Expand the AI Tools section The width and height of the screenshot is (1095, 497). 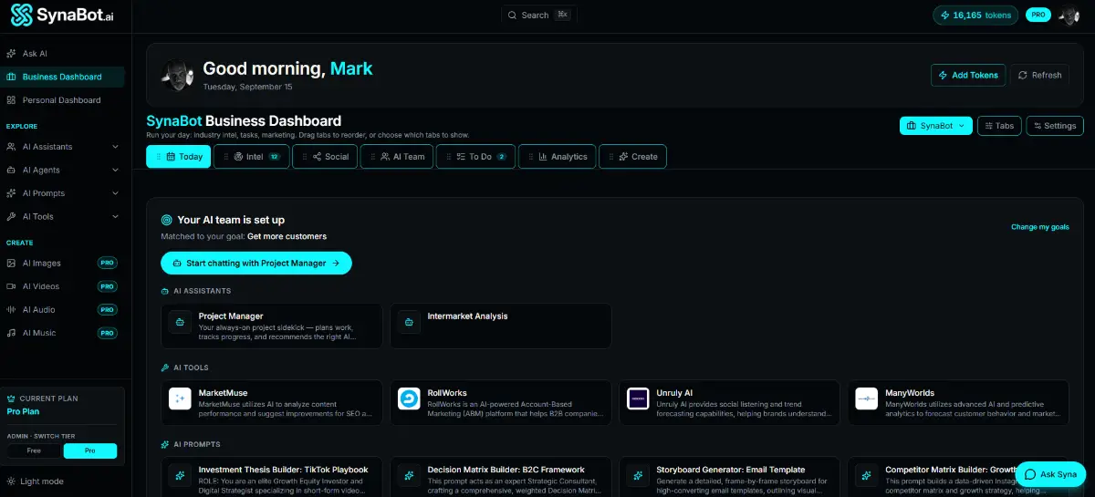pyautogui.click(x=62, y=217)
